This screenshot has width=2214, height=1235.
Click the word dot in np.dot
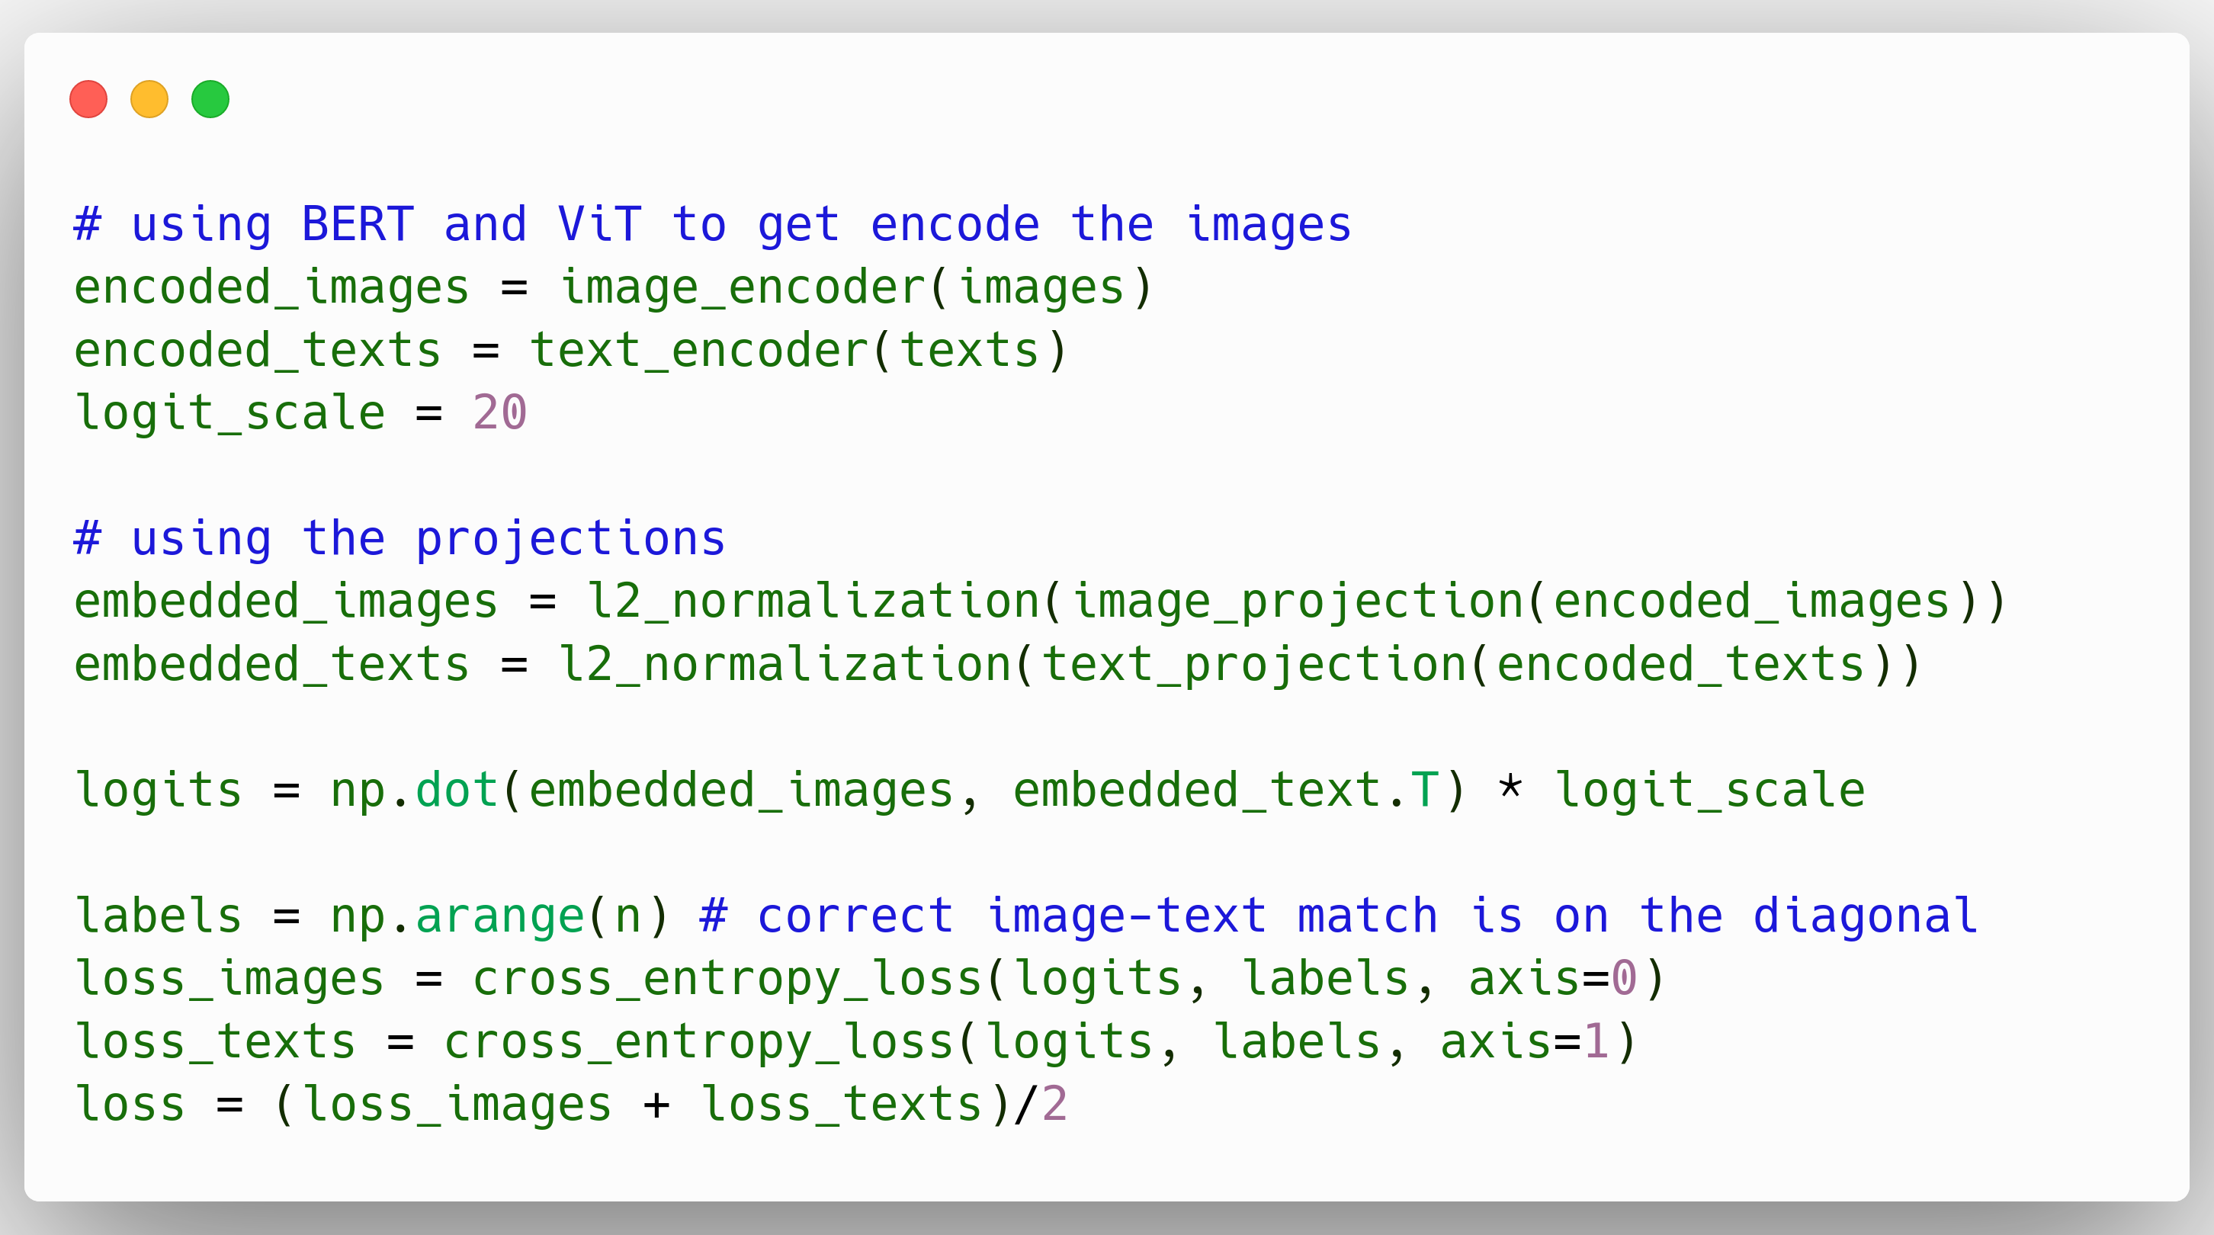click(x=457, y=791)
